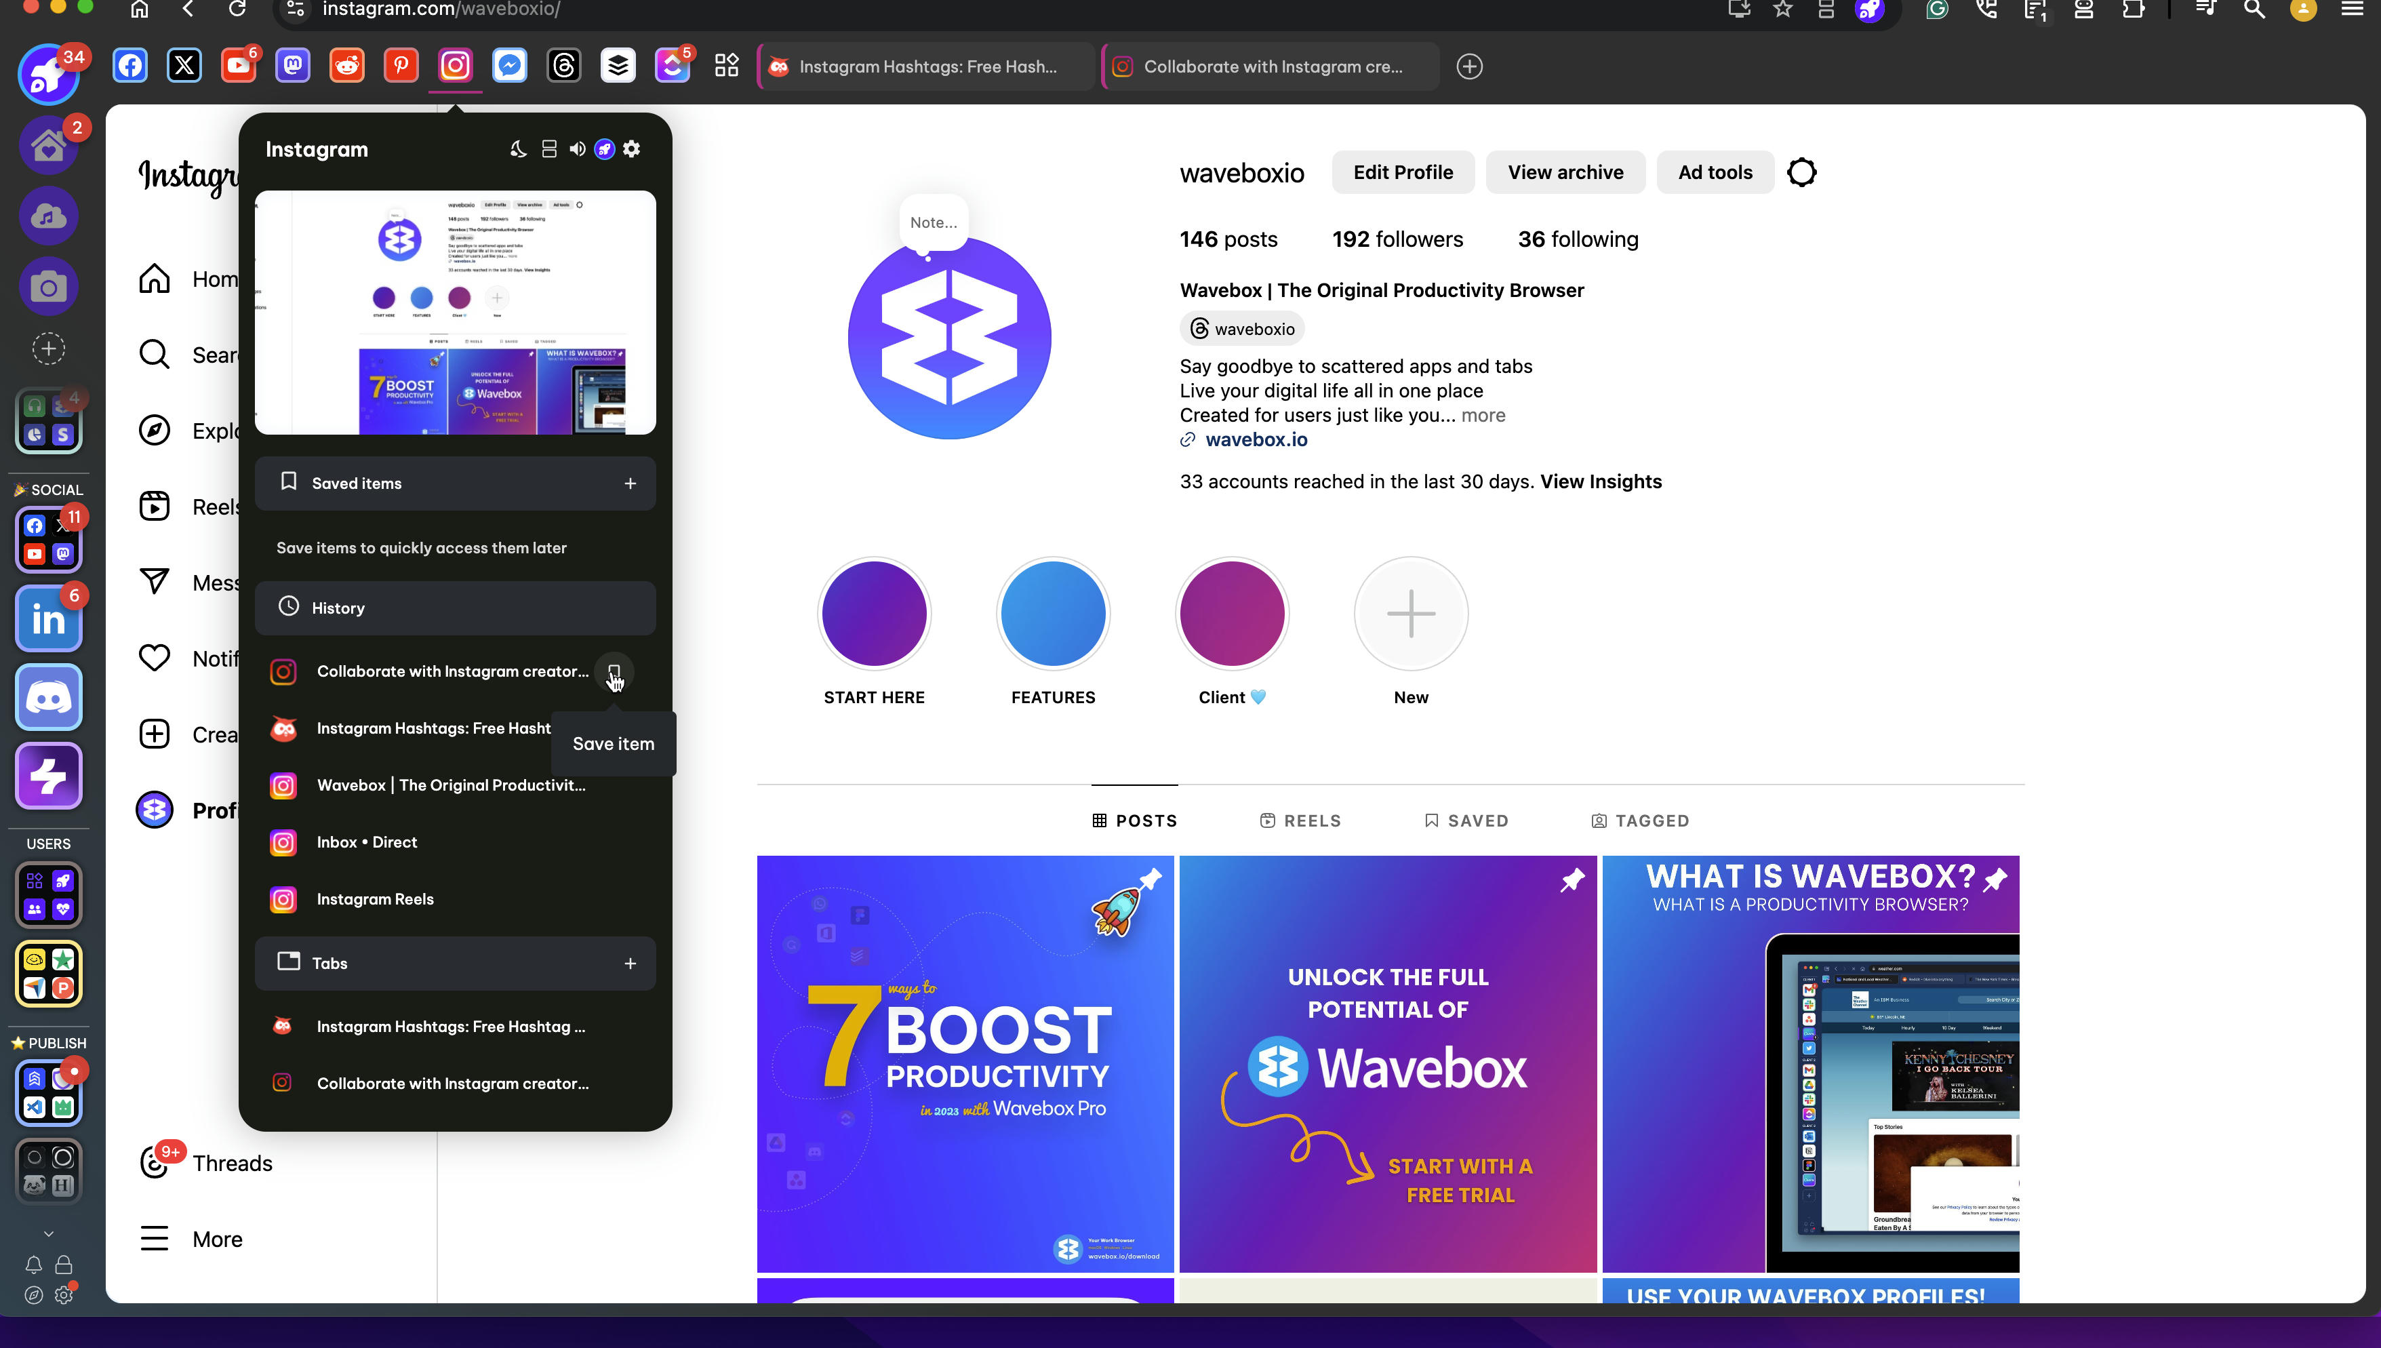Open the X (Twitter) app icon
Screen dimensions: 2381x1348
[184, 66]
